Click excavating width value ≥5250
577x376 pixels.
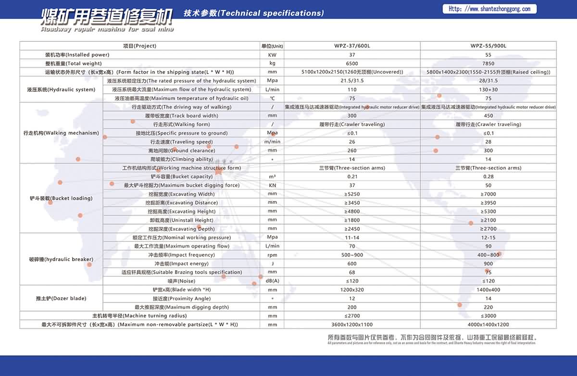coord(352,194)
